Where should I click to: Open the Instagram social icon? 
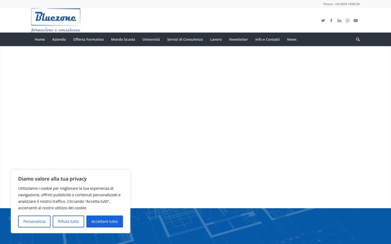click(348, 21)
